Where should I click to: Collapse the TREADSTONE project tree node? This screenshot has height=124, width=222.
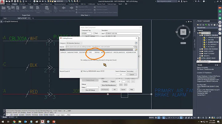pos(198,33)
